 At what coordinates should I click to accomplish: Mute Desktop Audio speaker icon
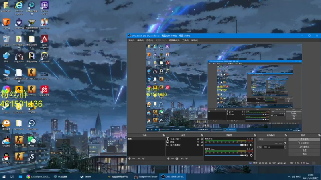246,145
